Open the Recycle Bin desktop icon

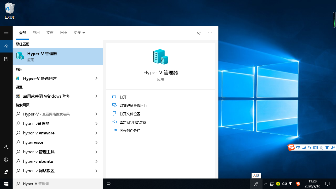point(10,10)
